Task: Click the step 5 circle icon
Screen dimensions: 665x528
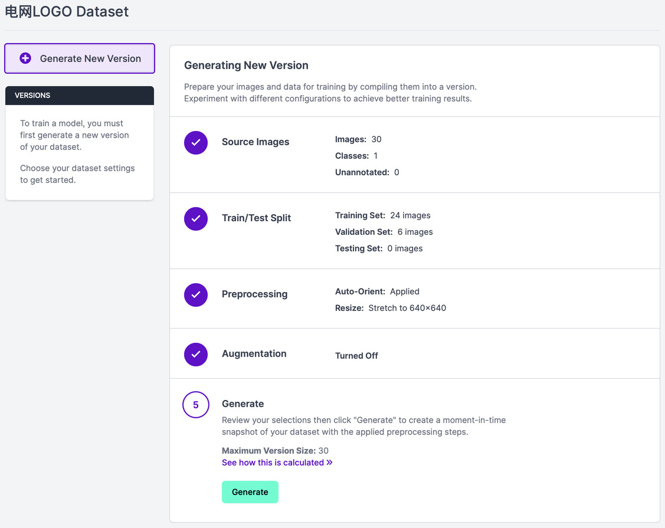Action: (x=196, y=405)
